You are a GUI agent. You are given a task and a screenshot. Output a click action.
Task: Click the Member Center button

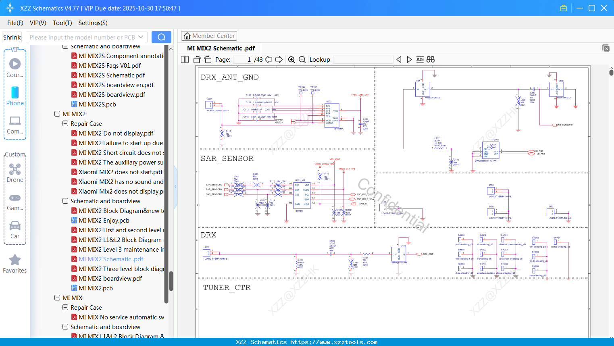click(209, 36)
